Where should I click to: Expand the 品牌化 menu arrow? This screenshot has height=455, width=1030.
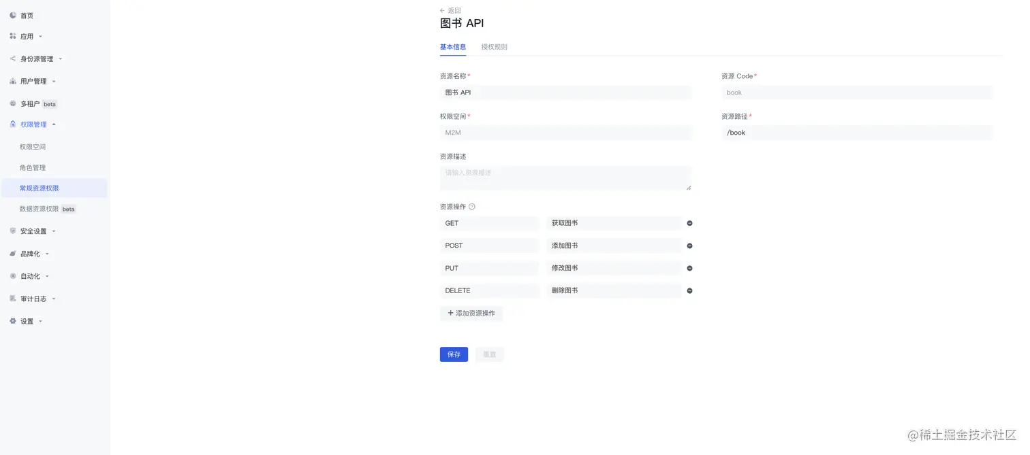pos(47,254)
